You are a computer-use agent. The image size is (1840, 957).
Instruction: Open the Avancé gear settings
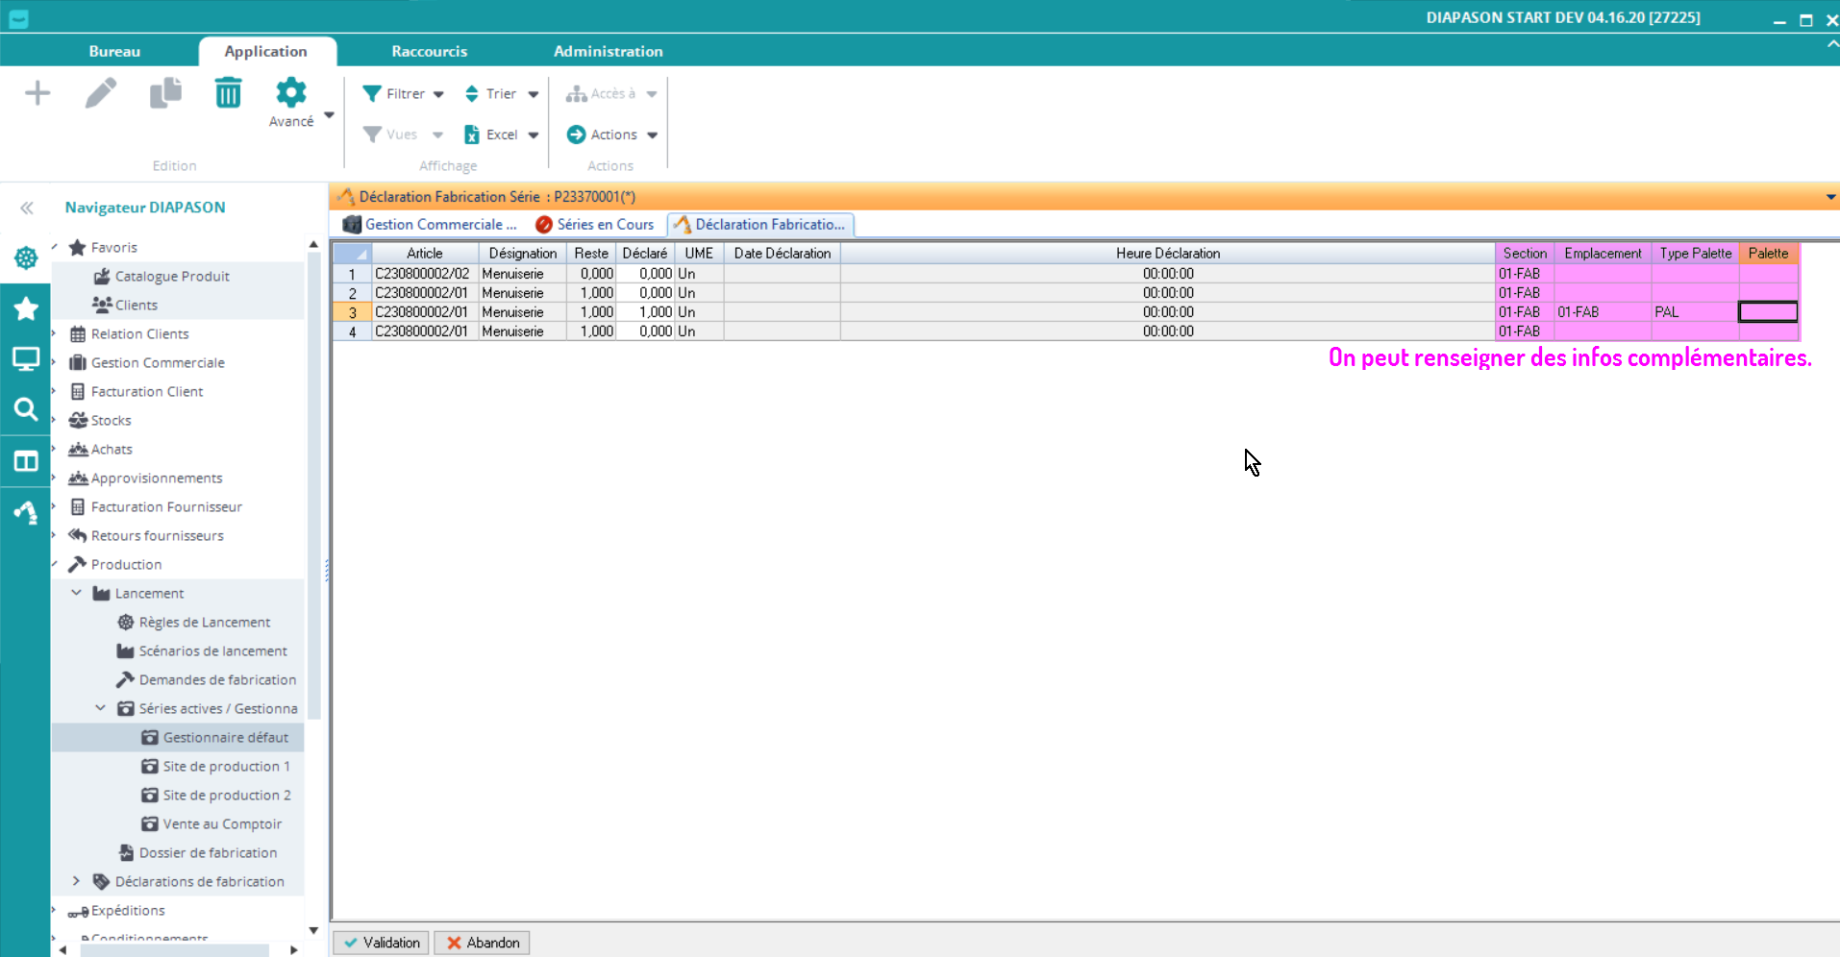click(x=290, y=102)
